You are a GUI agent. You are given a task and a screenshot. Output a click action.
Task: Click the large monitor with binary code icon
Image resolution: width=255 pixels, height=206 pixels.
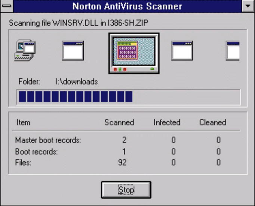(134, 53)
